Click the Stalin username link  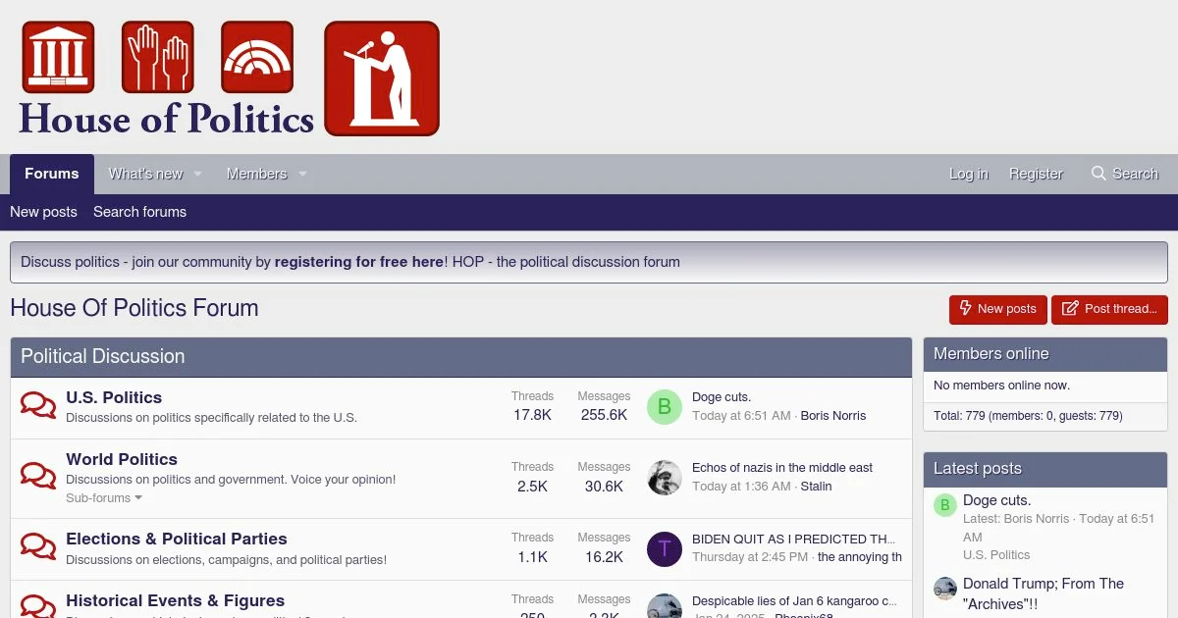[x=816, y=487]
